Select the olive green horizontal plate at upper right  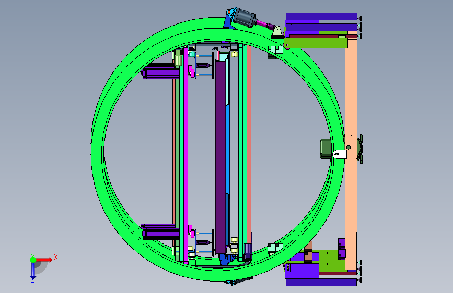316,43
